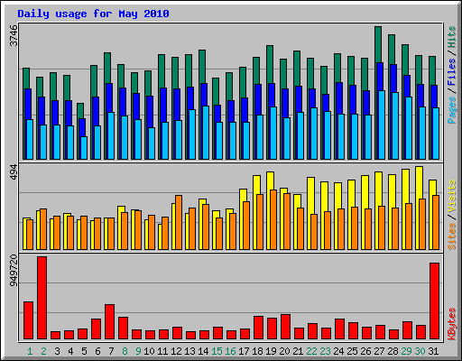Click the '949720' KBytes axis value
This screenshot has width=462, height=361.
pyautogui.click(x=14, y=271)
